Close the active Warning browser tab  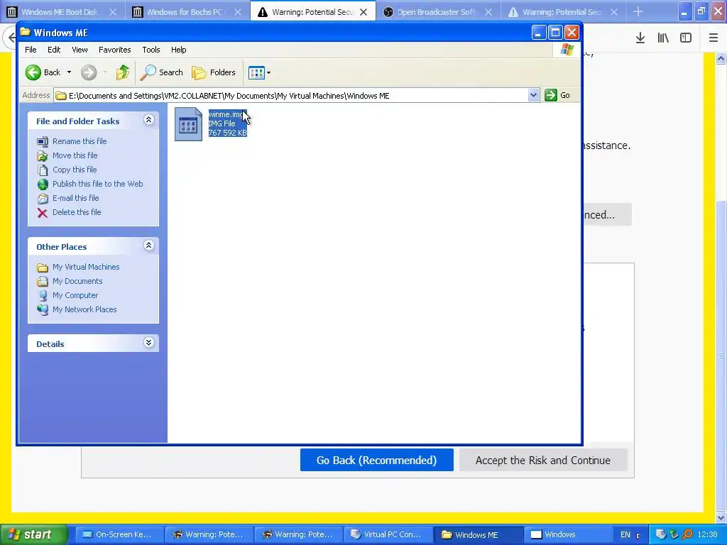coord(363,13)
